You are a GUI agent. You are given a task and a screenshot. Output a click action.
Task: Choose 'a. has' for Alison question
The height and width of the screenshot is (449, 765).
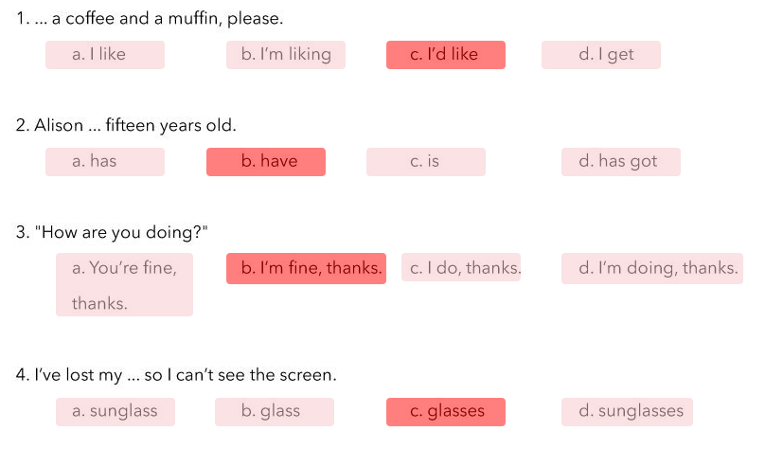coord(105,162)
